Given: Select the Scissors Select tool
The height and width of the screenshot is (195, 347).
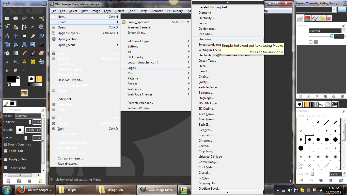Looking at the screenshot, I should [7, 27].
